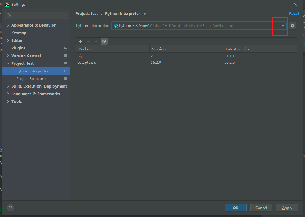Click the help question mark icon

point(10,208)
